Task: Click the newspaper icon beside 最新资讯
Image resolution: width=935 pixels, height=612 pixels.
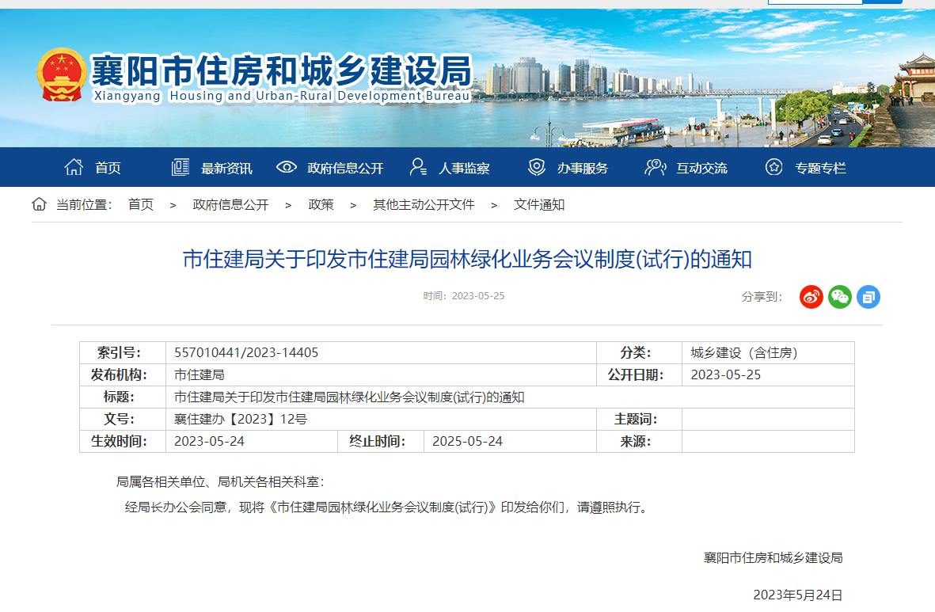Action: point(181,167)
